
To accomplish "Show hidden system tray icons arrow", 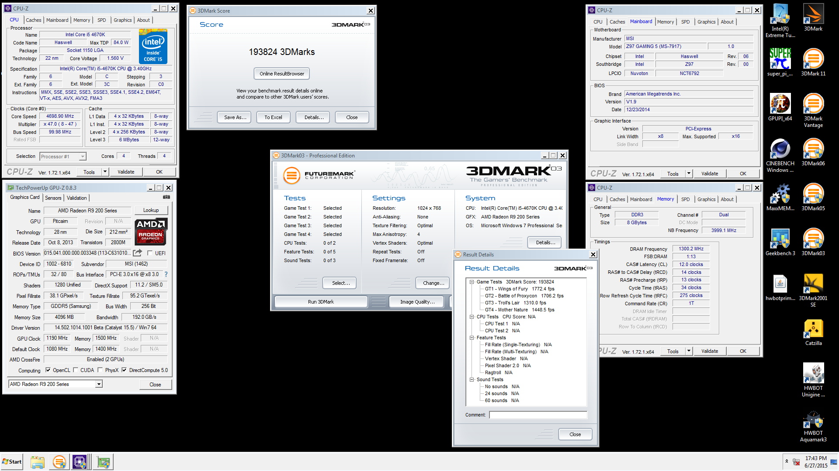I will [787, 461].
